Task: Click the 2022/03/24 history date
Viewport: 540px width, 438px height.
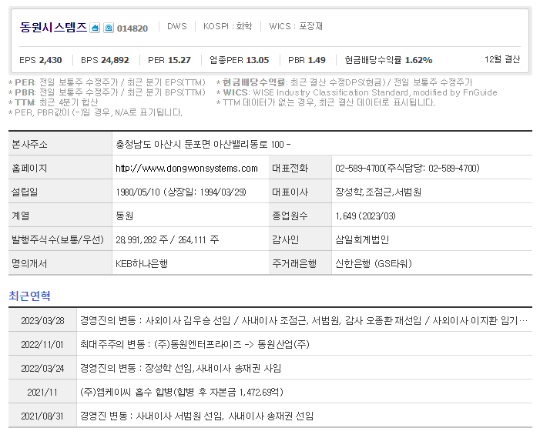Action: (42, 369)
